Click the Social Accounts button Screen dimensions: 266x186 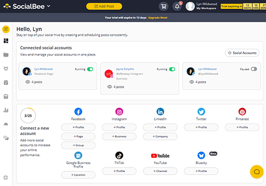(x=242, y=53)
